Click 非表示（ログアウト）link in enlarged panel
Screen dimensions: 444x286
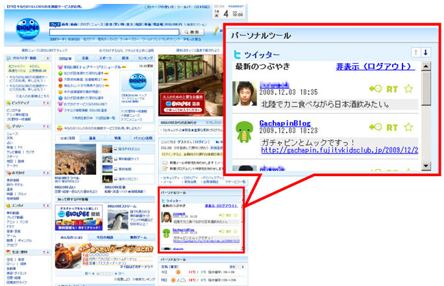(x=375, y=66)
